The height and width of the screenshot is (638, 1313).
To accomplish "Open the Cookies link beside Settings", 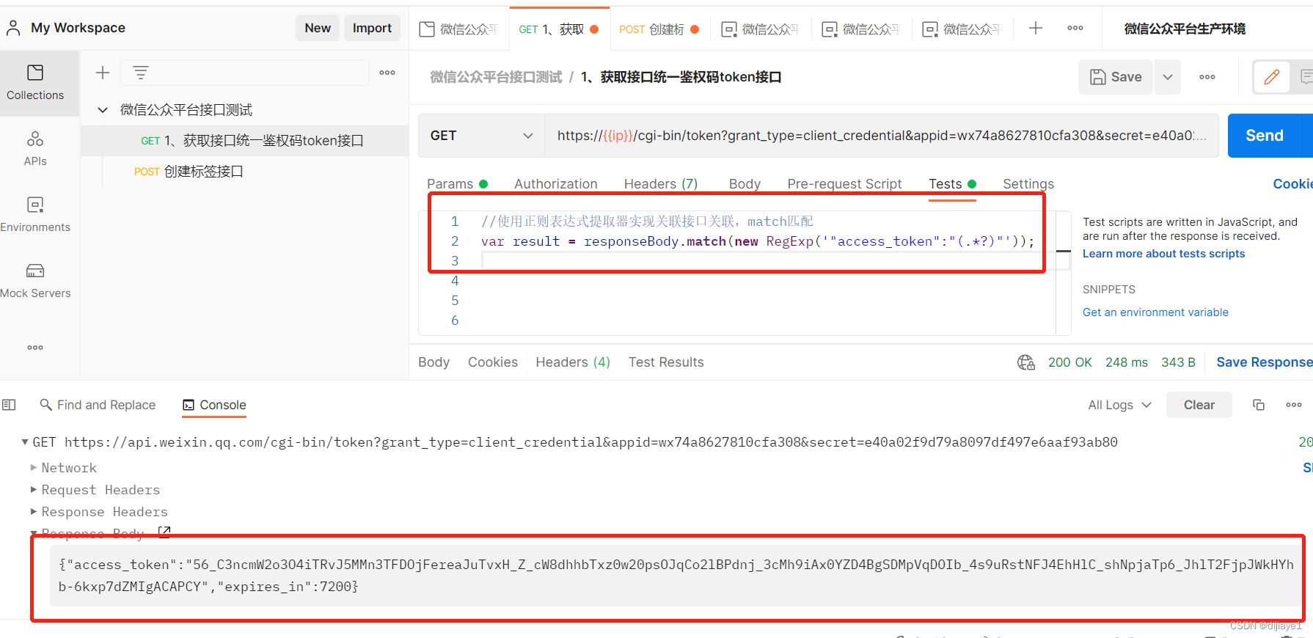I will [1292, 184].
